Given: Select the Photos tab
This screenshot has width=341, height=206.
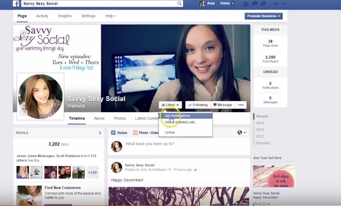Looking at the screenshot, I should coord(119,119).
